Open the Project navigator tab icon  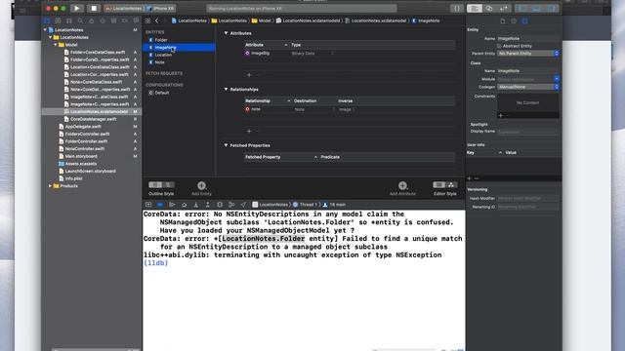47,20
